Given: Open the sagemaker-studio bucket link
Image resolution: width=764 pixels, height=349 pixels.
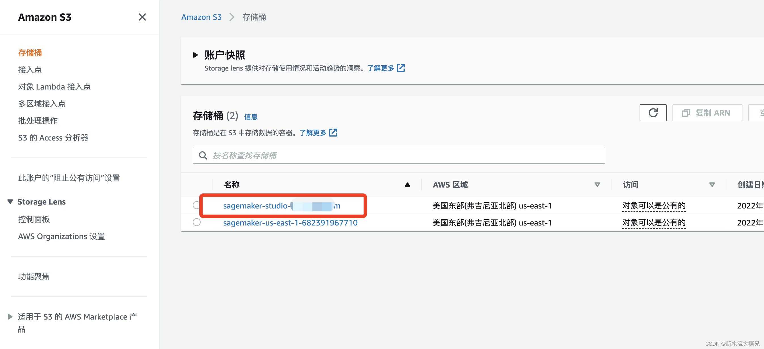Looking at the screenshot, I should pyautogui.click(x=281, y=206).
